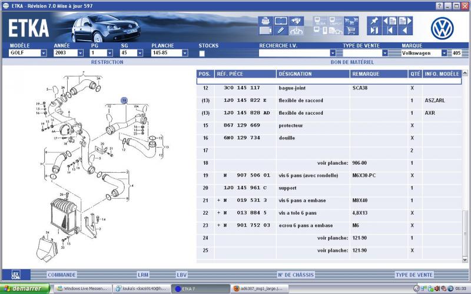Click the printer icon in the toolbar
This screenshot has width=471, height=294.
266,21
